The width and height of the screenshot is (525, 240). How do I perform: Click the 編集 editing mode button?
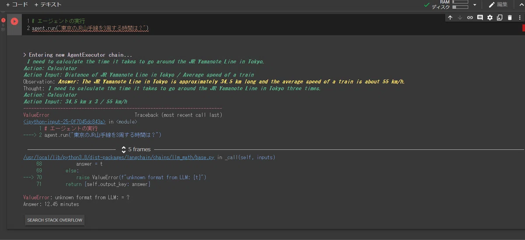[498, 5]
